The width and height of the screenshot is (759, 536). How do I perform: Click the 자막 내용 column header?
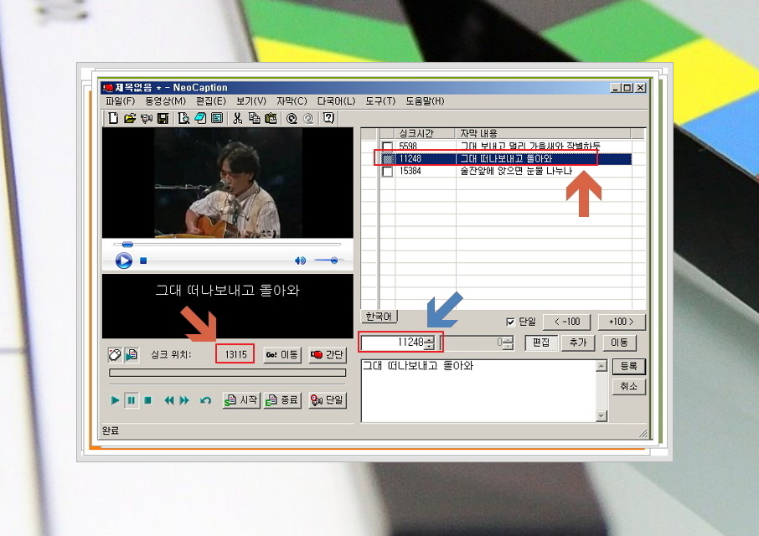543,133
